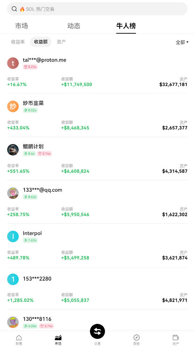Viewport: 194px width, 347px height.
Task: Tap the search magnifier icon
Action: point(14,9)
